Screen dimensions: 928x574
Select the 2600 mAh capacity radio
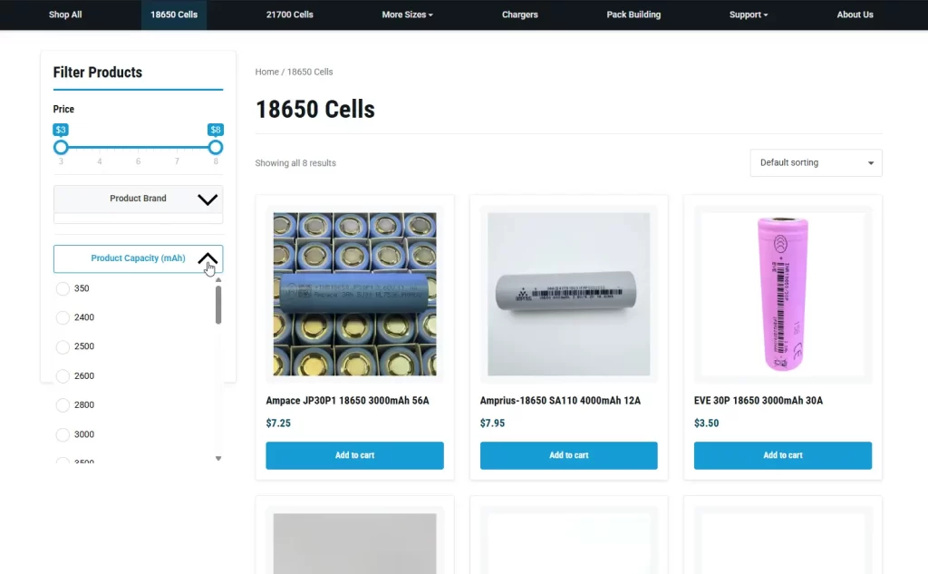[x=63, y=375]
